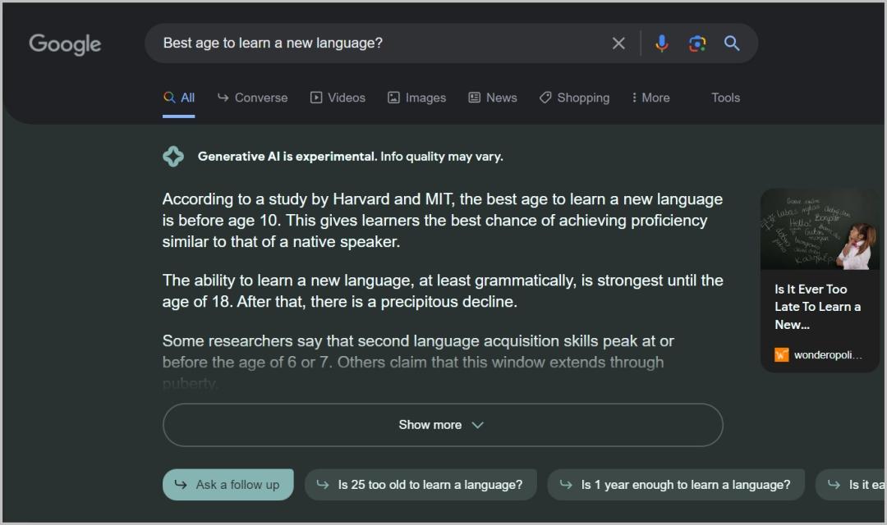
Task: Choose 'Is 25 too old' suggestion
Action: coord(421,485)
